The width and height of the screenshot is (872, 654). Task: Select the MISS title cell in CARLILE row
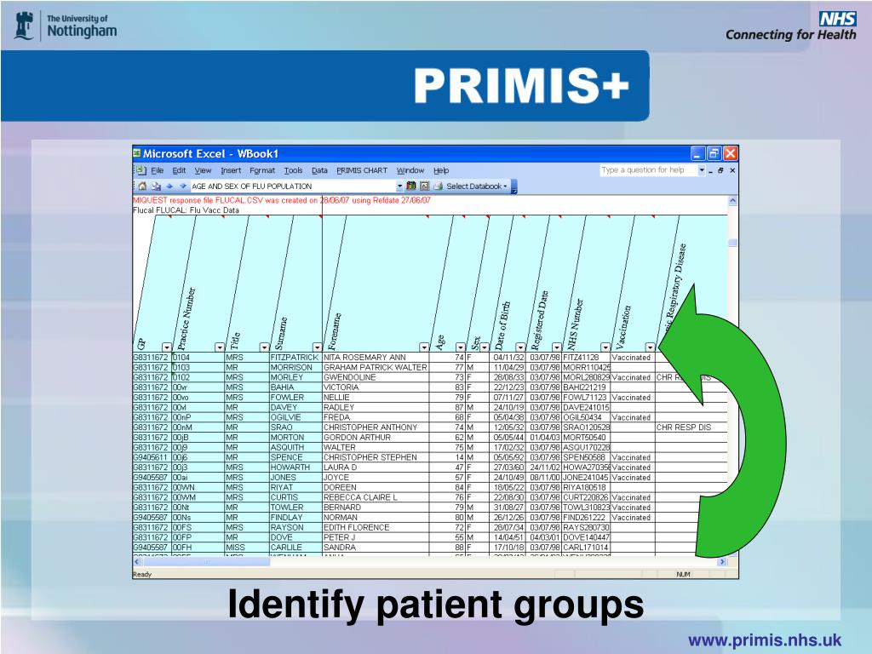[x=247, y=548]
